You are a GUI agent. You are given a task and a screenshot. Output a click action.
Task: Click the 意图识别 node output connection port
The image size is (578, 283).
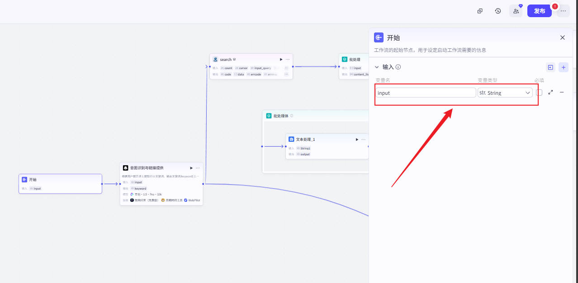203,184
